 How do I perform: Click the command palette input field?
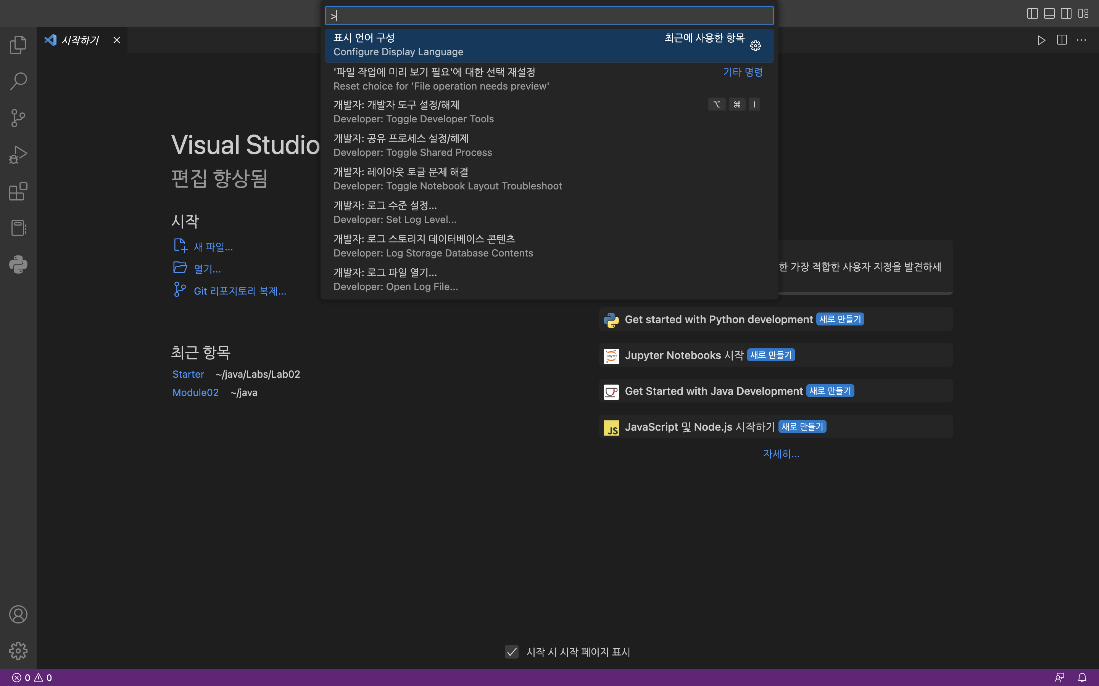549,16
